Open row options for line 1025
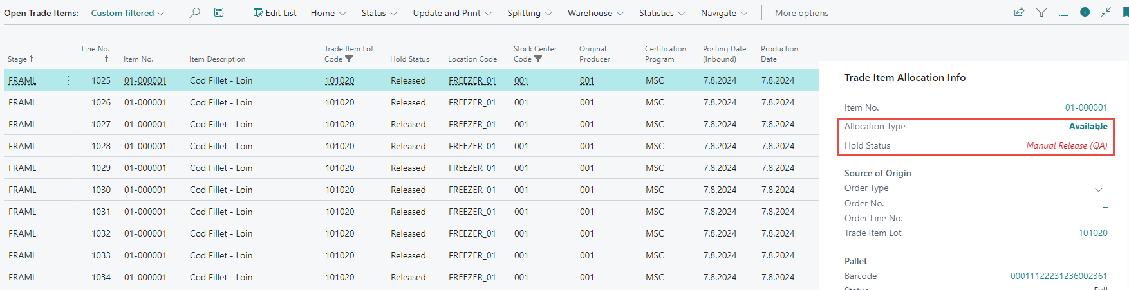The width and height of the screenshot is (1129, 290). [68, 80]
